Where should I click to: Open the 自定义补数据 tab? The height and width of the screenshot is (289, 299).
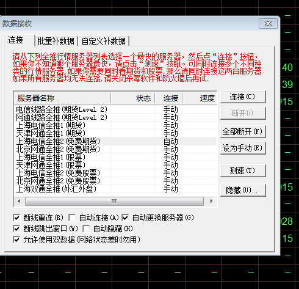pos(104,41)
